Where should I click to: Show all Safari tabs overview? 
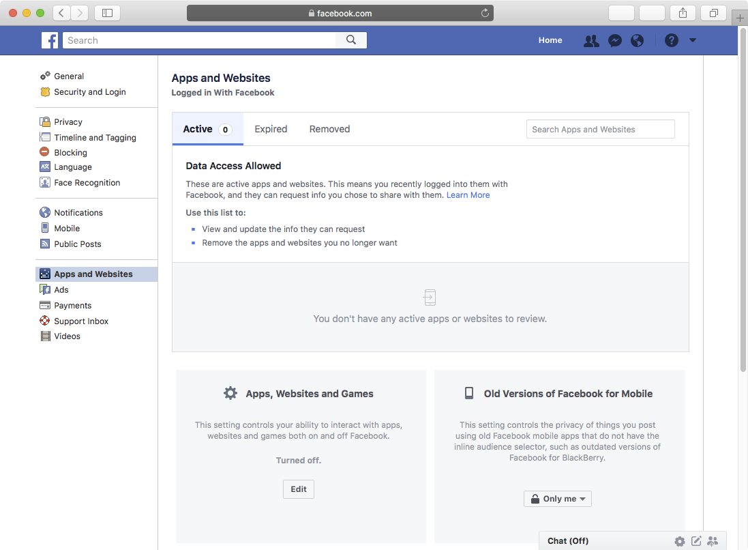(714, 13)
